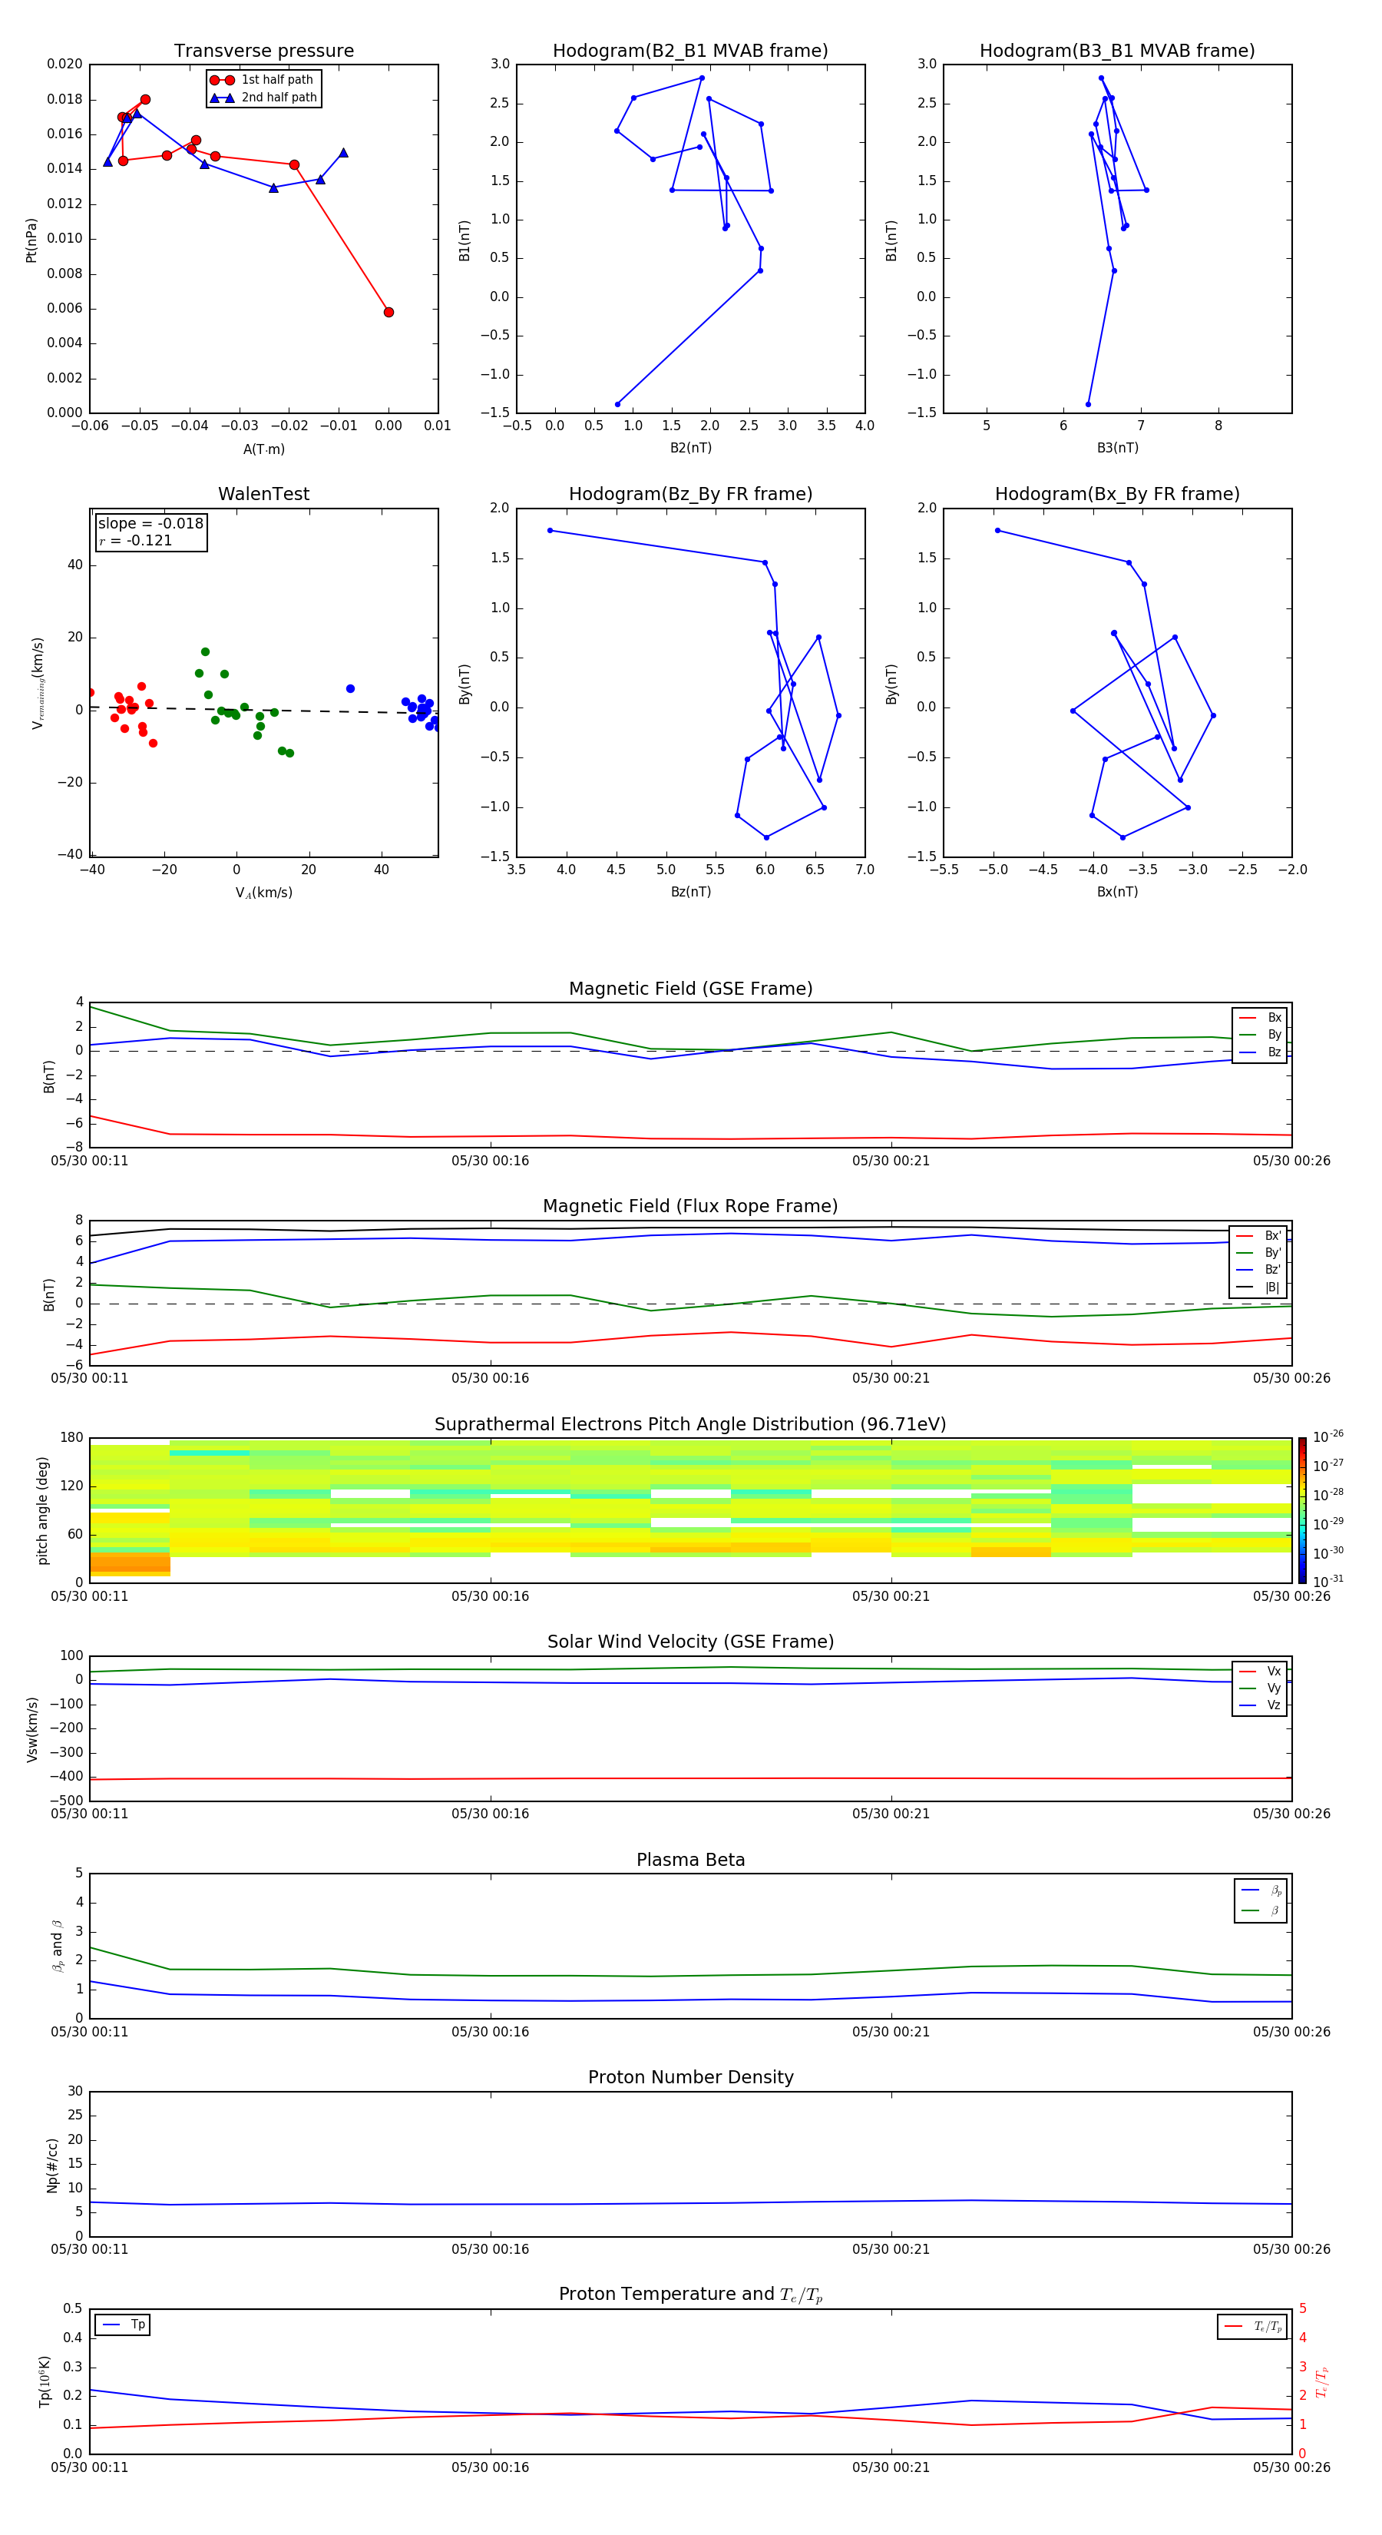Click the 'By' legend entry in GSE magnetic field
This screenshot has height=2535, width=1382.
click(x=1261, y=1034)
